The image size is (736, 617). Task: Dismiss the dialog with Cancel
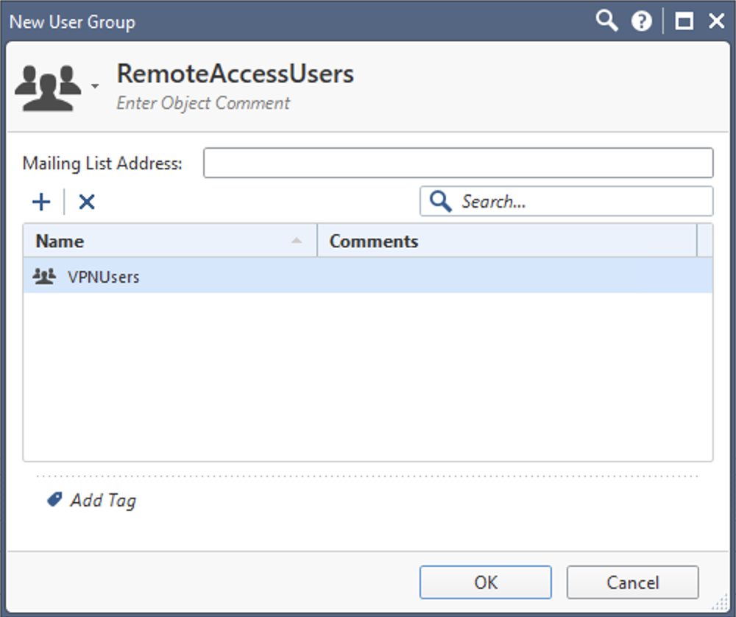point(633,582)
